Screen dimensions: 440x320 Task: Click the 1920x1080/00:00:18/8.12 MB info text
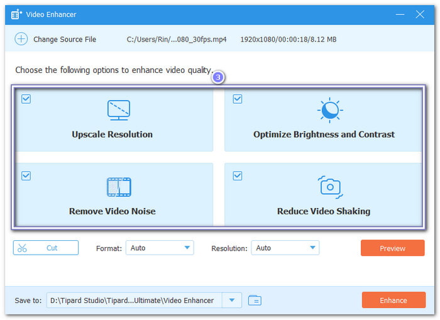tap(289, 40)
